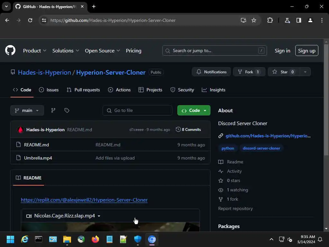Open the Chrome three-dot menu
Image resolution: width=329 pixels, height=247 pixels.
click(x=322, y=20)
